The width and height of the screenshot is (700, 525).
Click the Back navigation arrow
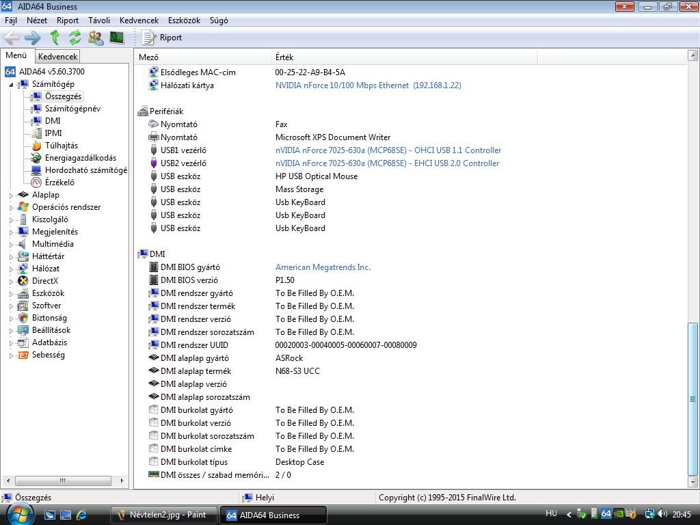(12, 38)
